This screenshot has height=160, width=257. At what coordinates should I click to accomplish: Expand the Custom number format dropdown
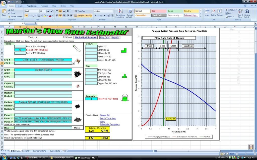click(112, 11)
